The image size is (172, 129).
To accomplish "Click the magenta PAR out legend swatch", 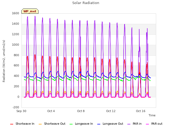I will pos(148,124).
